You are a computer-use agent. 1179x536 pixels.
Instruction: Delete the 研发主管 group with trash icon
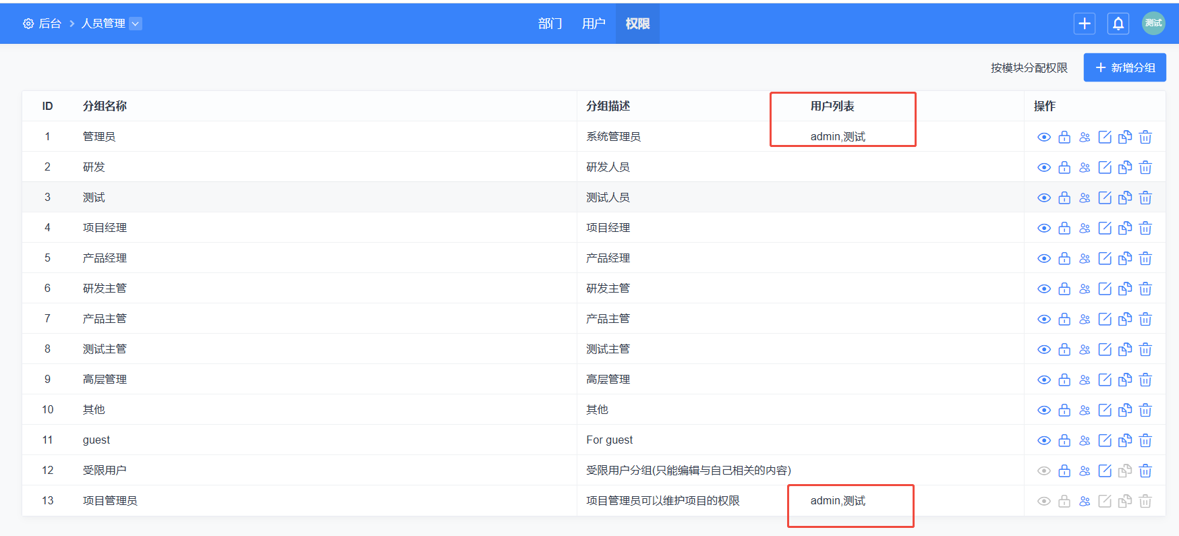1145,289
